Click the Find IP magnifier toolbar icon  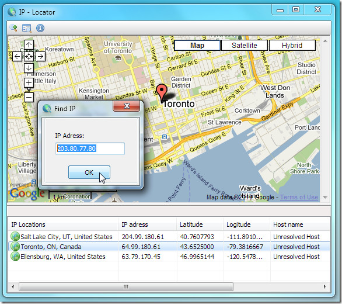[13, 28]
